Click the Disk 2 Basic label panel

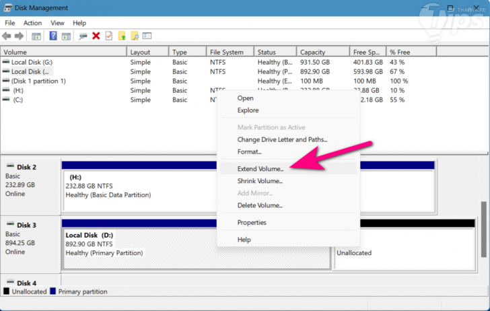[31, 186]
